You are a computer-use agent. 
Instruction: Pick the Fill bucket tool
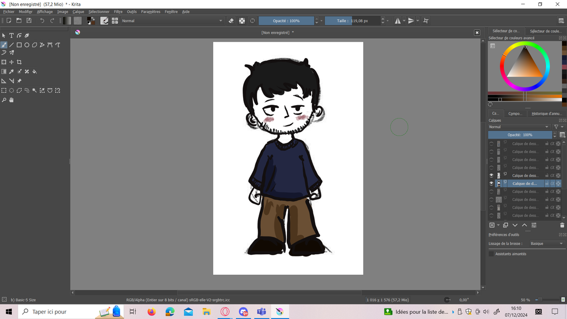click(34, 71)
